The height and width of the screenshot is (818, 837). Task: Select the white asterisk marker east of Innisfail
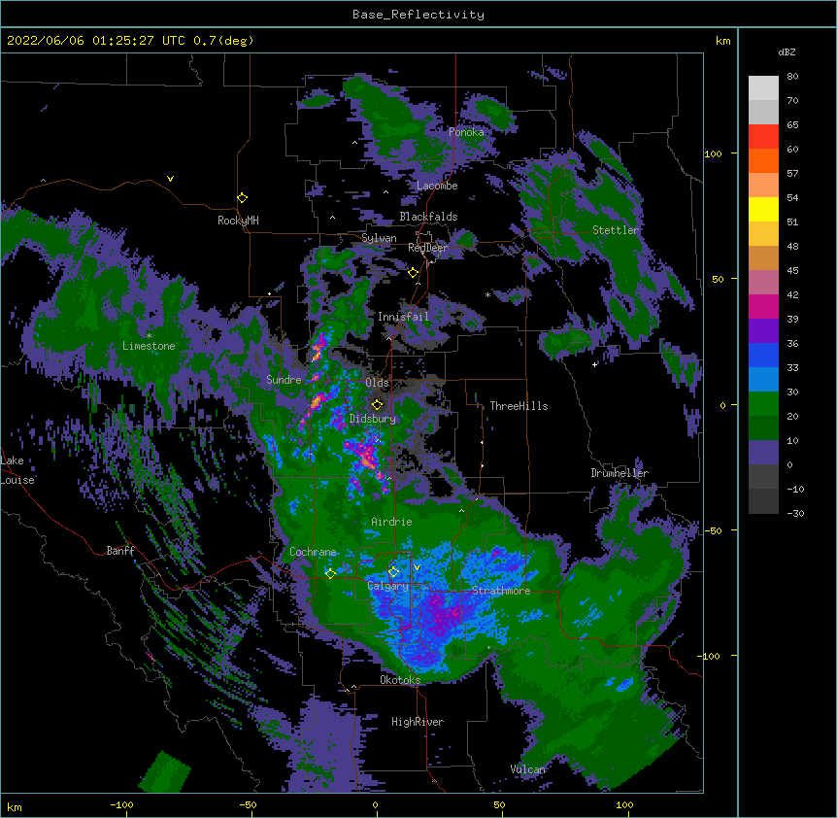(487, 294)
